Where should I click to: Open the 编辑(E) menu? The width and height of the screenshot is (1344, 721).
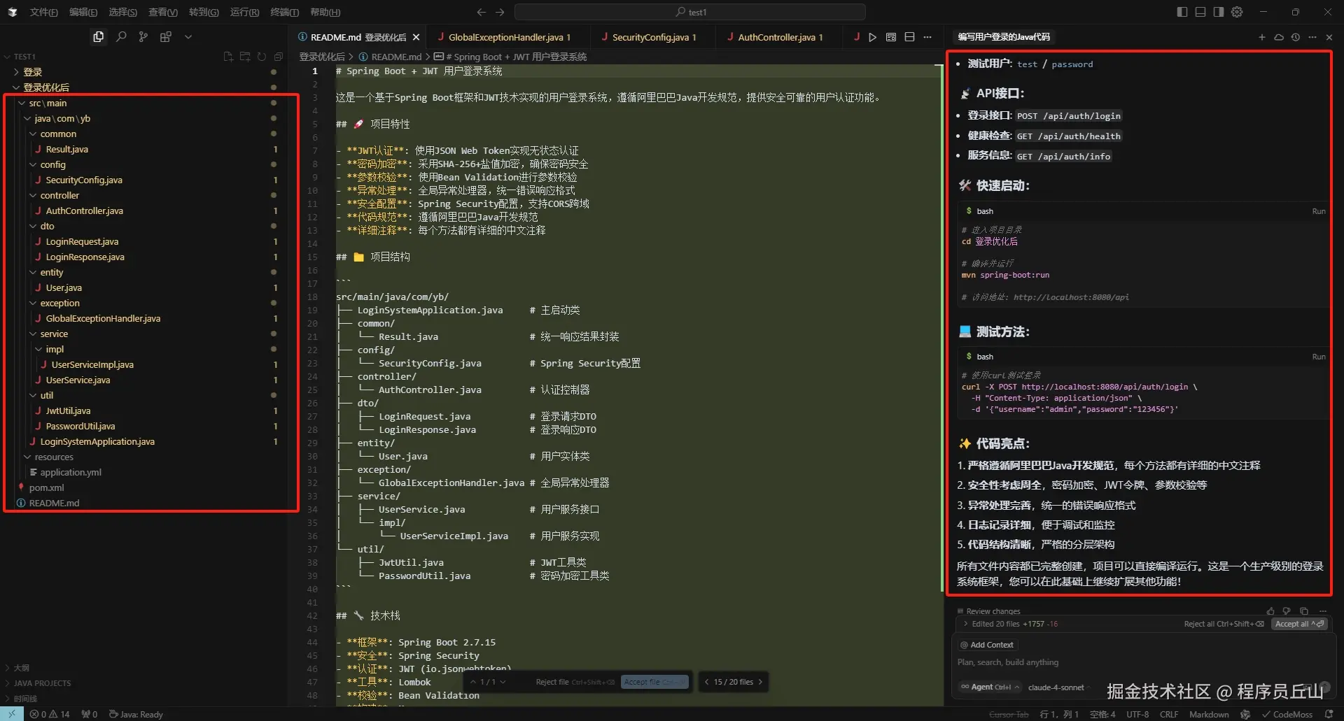click(83, 12)
